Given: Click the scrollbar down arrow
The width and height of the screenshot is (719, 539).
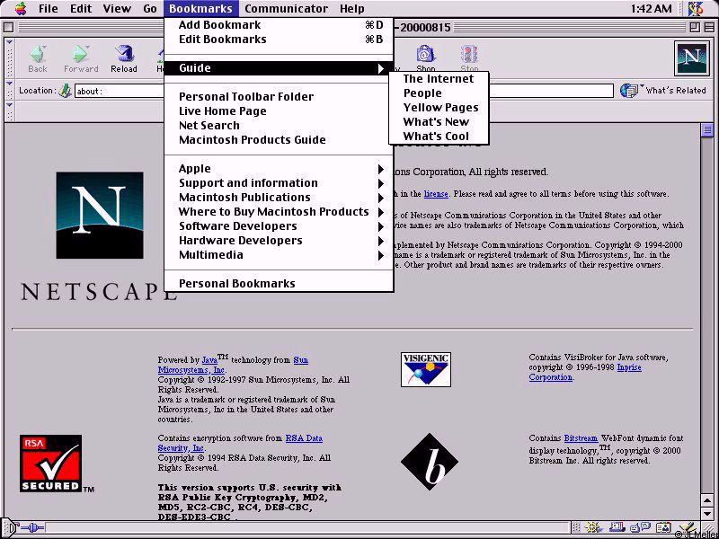Looking at the screenshot, I should point(707,512).
